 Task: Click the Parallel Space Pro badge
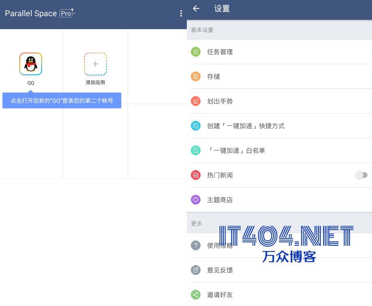pyautogui.click(x=66, y=13)
